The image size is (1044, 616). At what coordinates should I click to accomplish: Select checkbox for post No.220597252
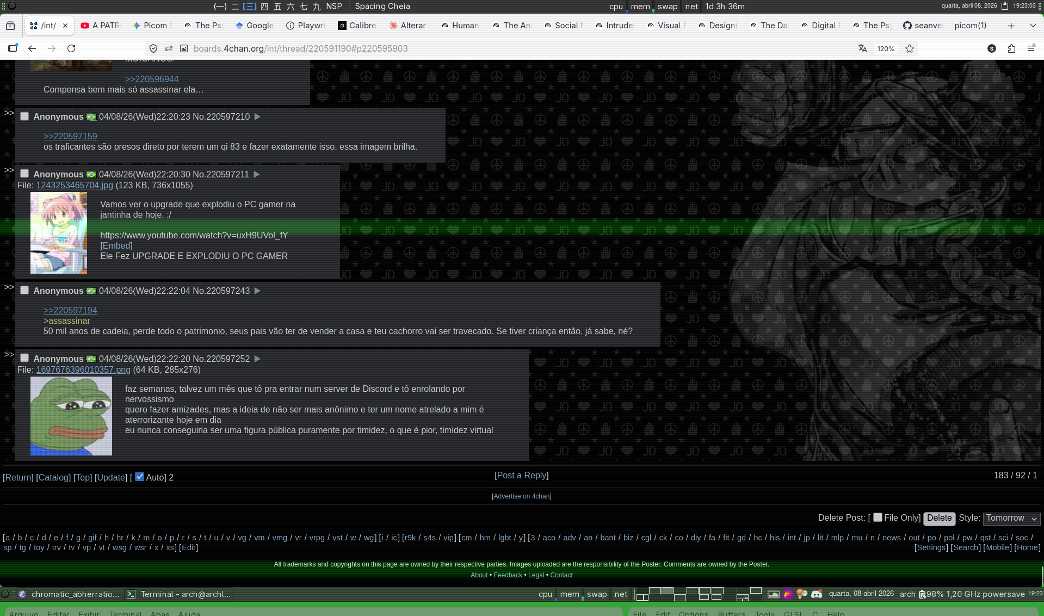click(24, 358)
